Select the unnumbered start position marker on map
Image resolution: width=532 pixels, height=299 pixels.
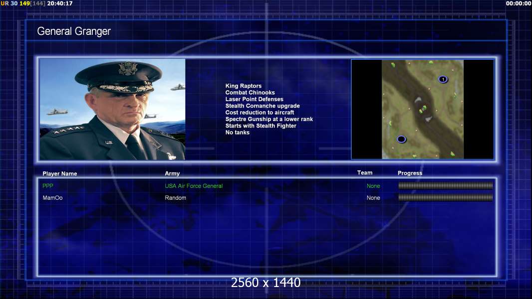(x=401, y=139)
